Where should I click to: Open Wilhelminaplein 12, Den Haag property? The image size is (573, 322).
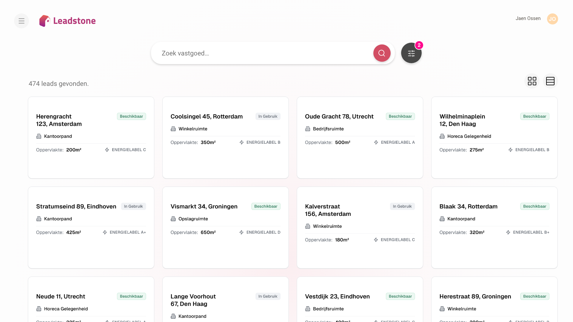[462, 120]
